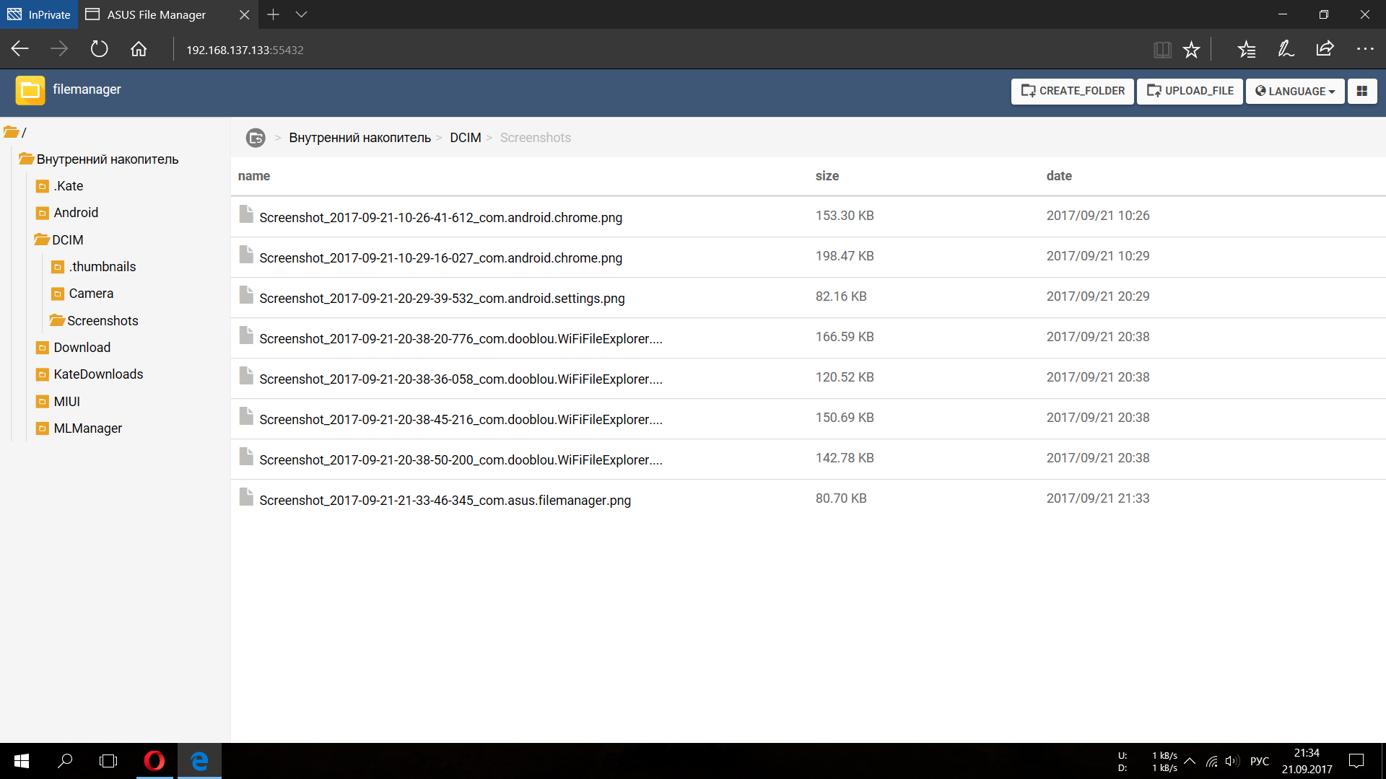The image size is (1386, 779).
Task: Open the MIUI folder in tree
Action: [x=58, y=402]
